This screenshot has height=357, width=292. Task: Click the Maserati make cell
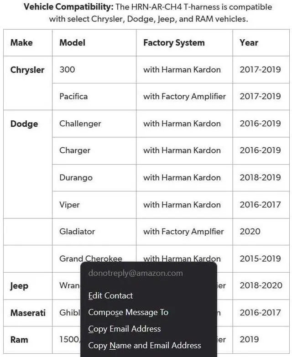tap(28, 313)
